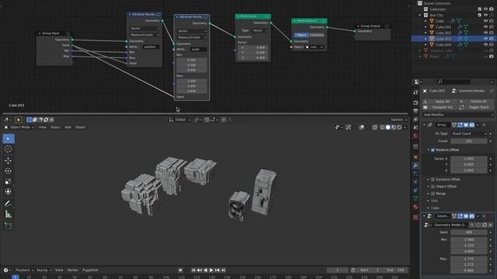Select the Annotate tool

(x=9, y=204)
